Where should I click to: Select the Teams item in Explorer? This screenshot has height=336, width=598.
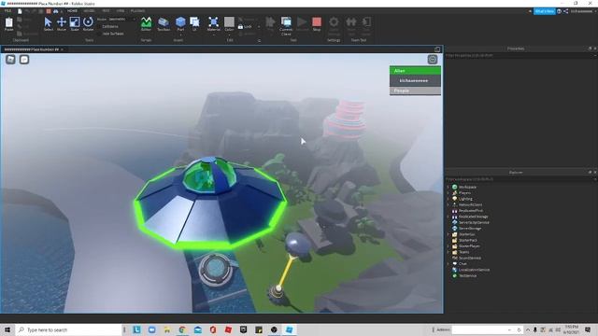461,252
